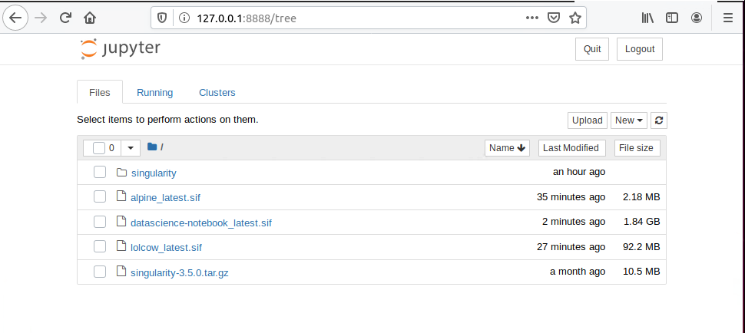Go to the browser home page
The image size is (745, 333).
coord(90,18)
